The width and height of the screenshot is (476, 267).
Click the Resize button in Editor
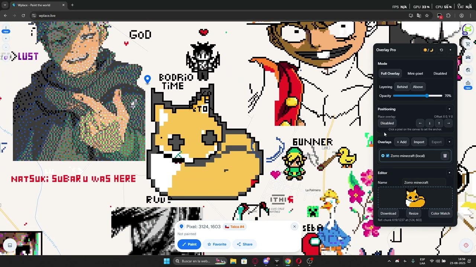coord(414,213)
